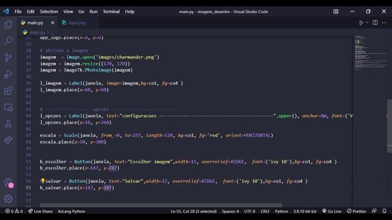Image resolution: width=392 pixels, height=220 pixels.
Task: Open the Help menu
Action: [129, 12]
